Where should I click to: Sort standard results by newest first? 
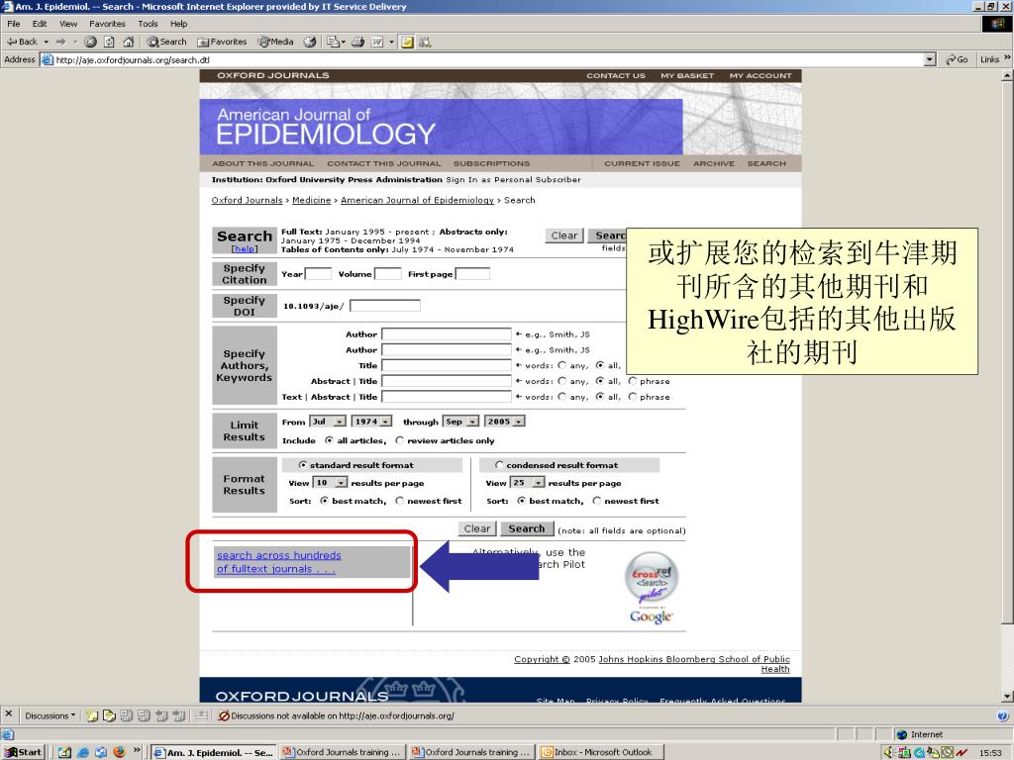click(400, 500)
